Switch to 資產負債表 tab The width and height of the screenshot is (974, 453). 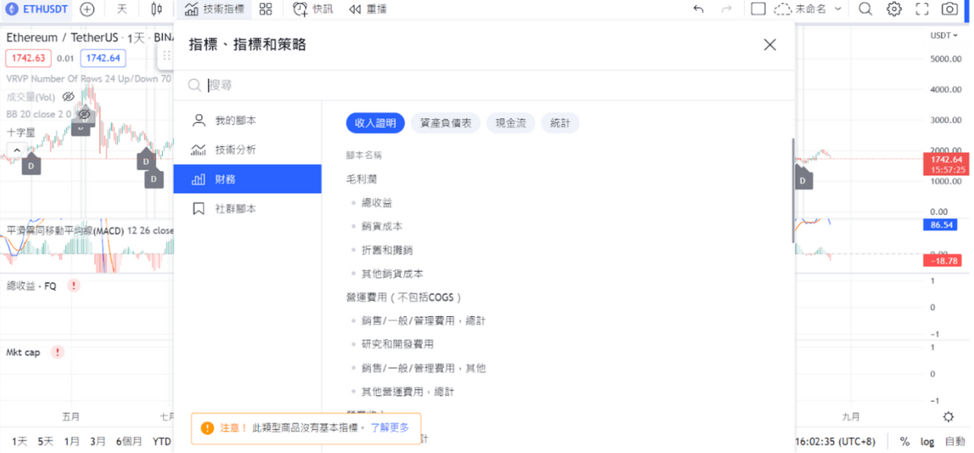tap(445, 123)
